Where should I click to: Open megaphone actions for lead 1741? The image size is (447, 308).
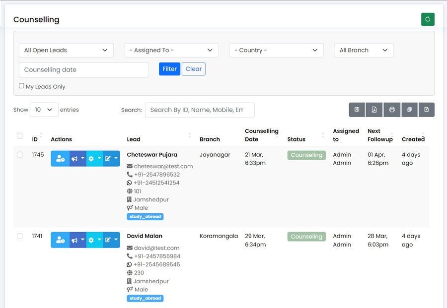click(78, 240)
